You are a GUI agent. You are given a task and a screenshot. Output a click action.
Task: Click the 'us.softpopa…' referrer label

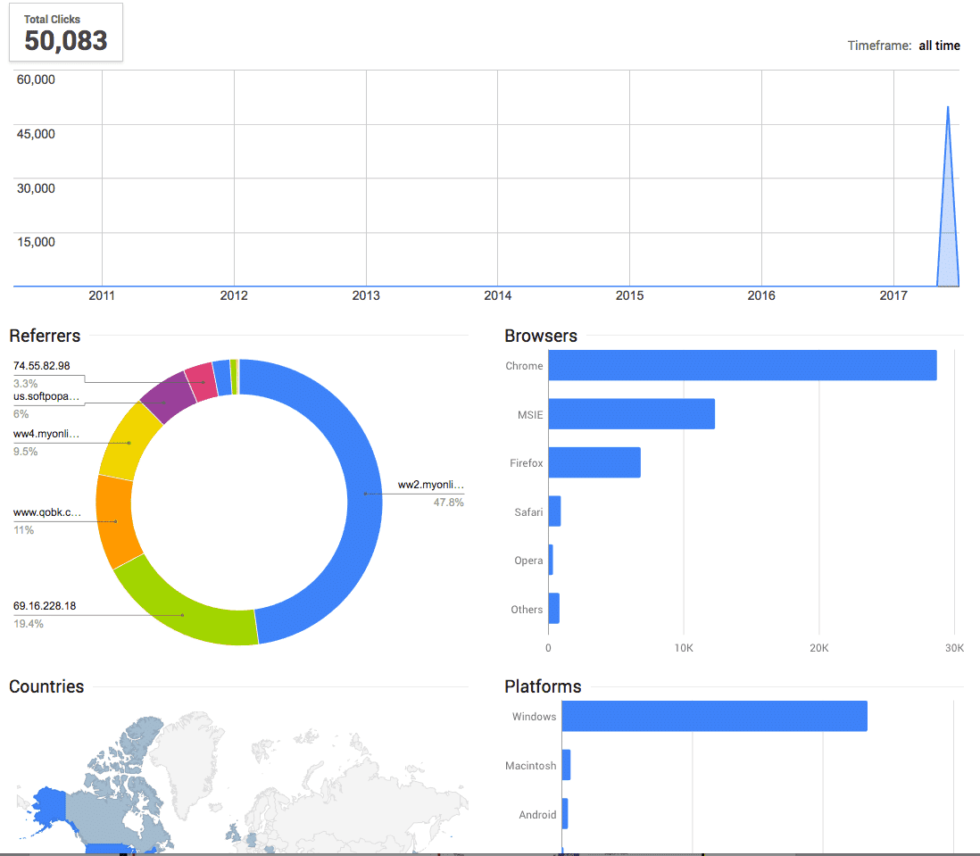click(46, 396)
